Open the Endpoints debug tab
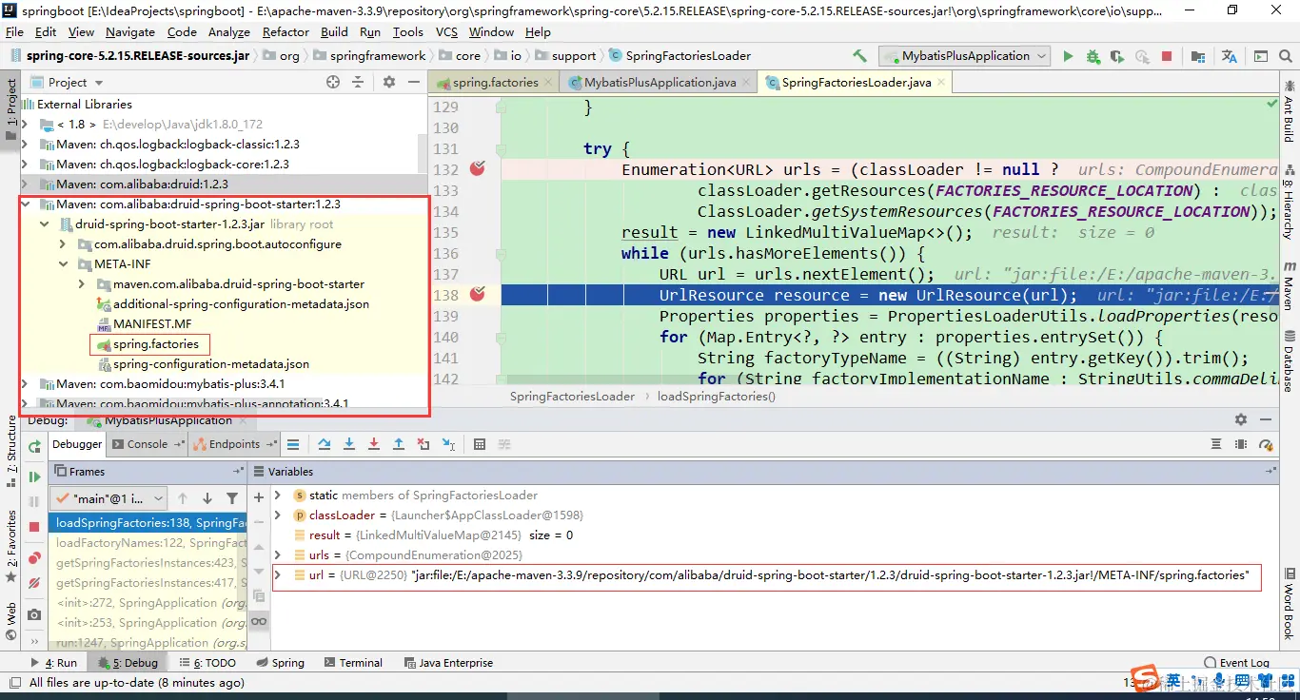1300x700 pixels. coord(233,444)
